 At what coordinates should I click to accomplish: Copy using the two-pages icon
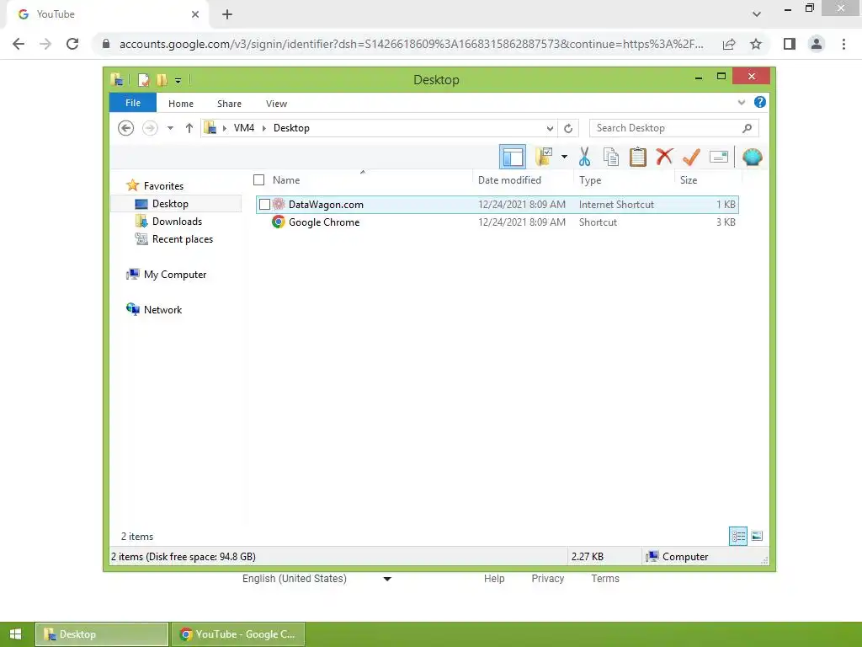(611, 157)
